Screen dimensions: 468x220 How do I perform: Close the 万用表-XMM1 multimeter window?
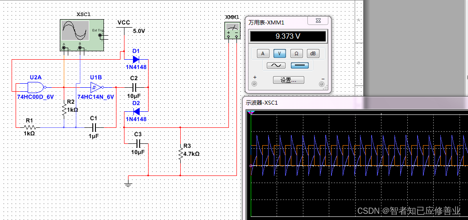[319, 20]
